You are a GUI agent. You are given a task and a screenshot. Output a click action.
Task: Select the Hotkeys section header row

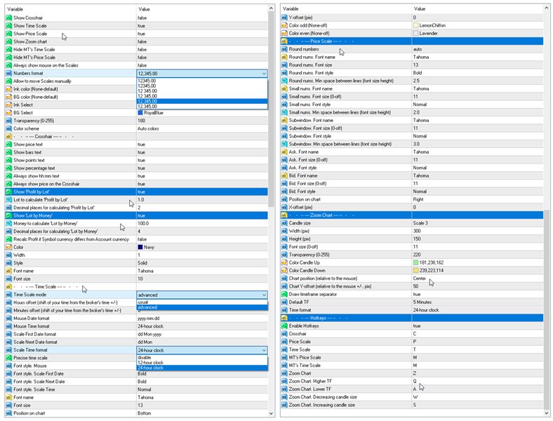(x=412, y=318)
